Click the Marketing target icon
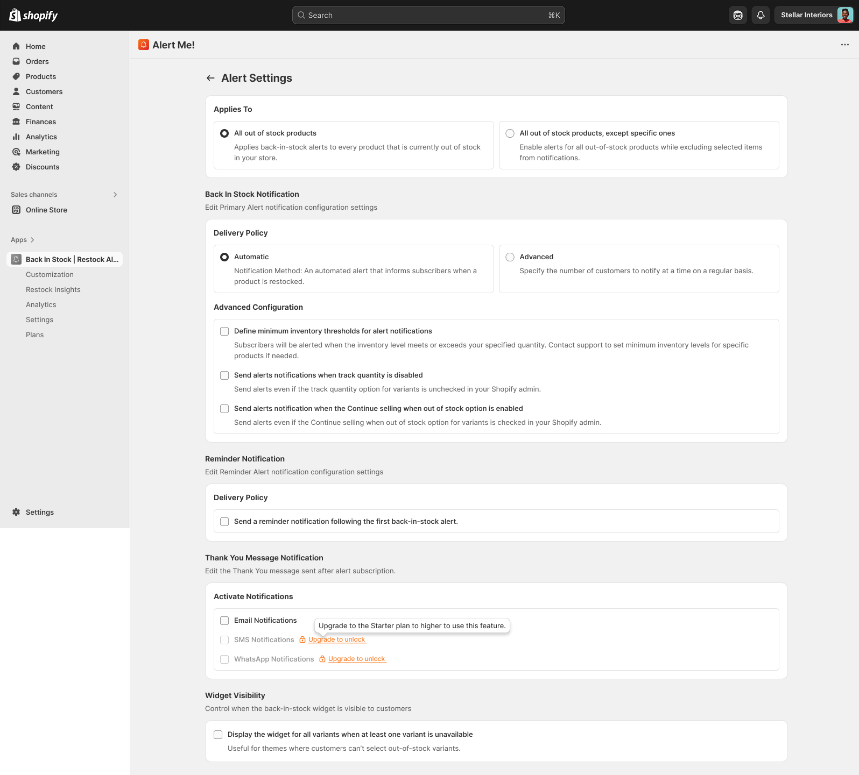 click(x=16, y=152)
